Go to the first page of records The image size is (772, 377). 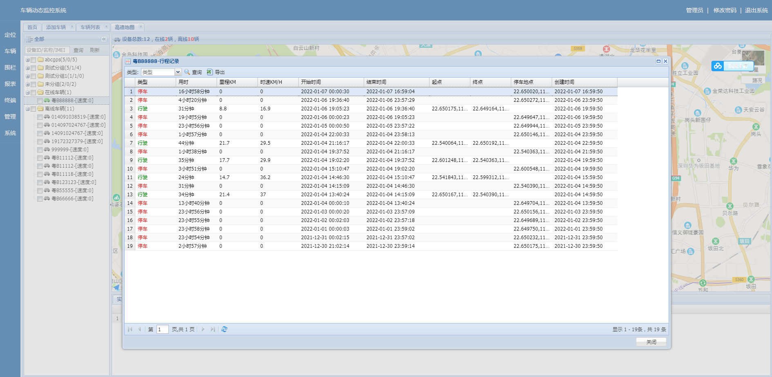130,329
